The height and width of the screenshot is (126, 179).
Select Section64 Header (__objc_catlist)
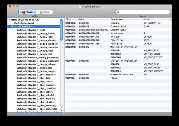pyautogui.click(x=35, y=92)
